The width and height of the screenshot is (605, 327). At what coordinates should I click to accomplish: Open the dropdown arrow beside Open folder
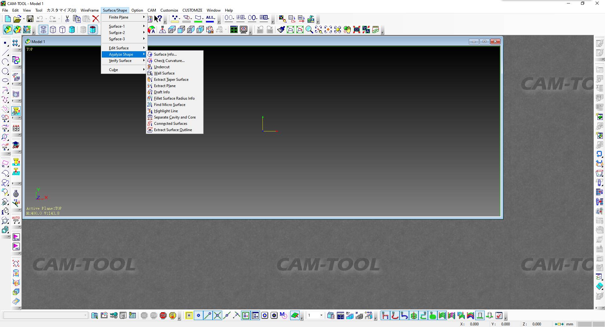click(x=24, y=19)
